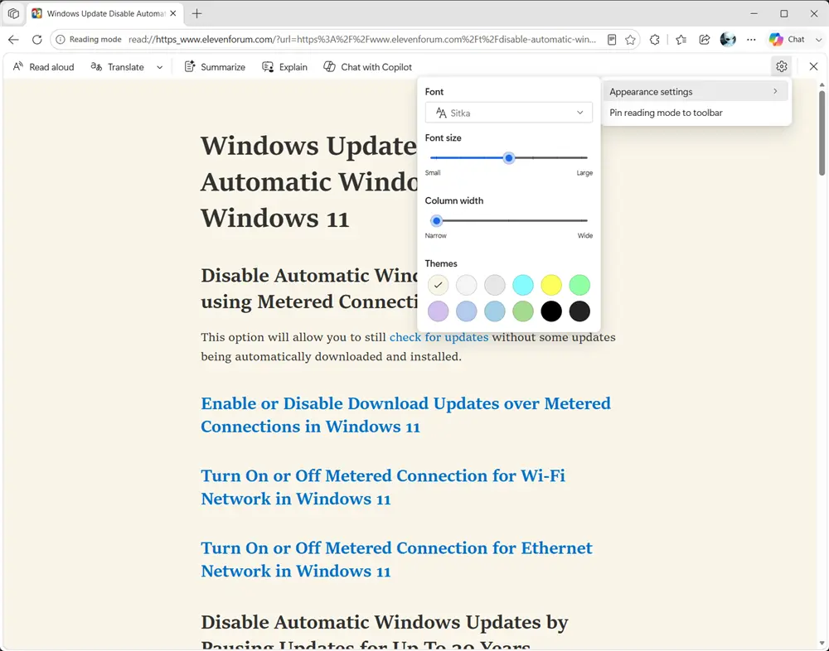The image size is (829, 651).
Task: Click the site information icon in address bar
Action: click(61, 40)
